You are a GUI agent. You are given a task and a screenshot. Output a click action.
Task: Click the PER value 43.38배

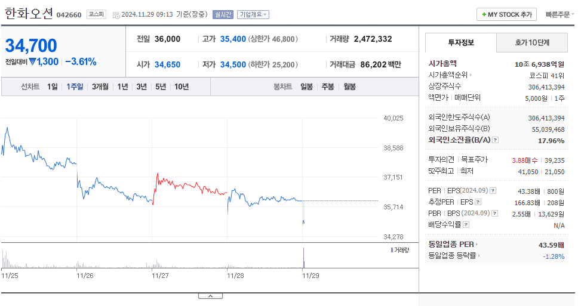(529, 191)
